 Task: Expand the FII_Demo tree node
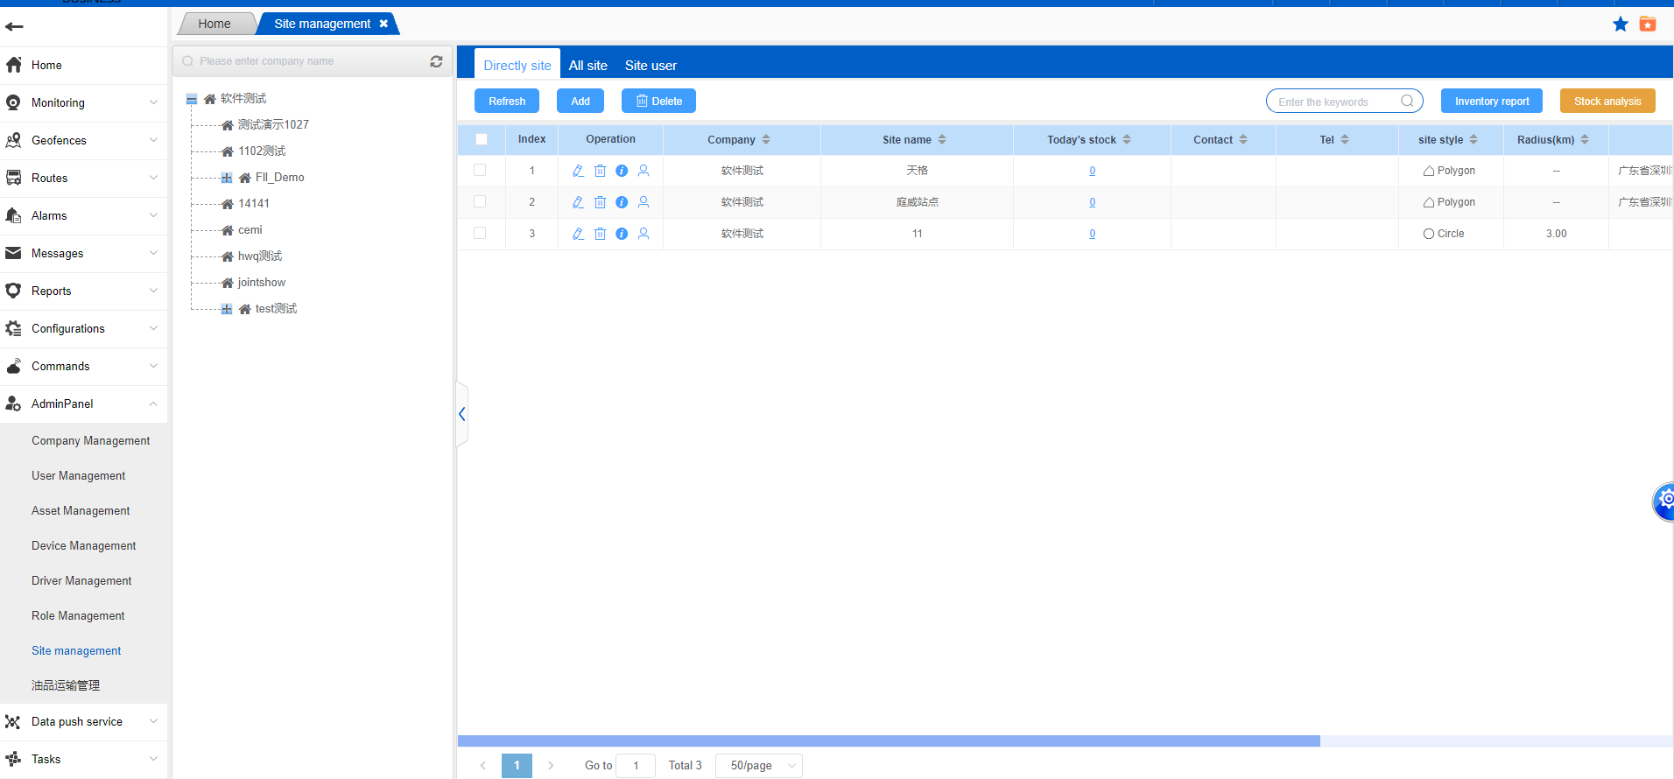pos(227,178)
